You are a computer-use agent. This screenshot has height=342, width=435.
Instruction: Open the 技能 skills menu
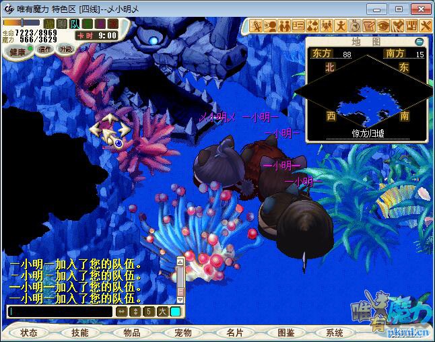[80, 333]
